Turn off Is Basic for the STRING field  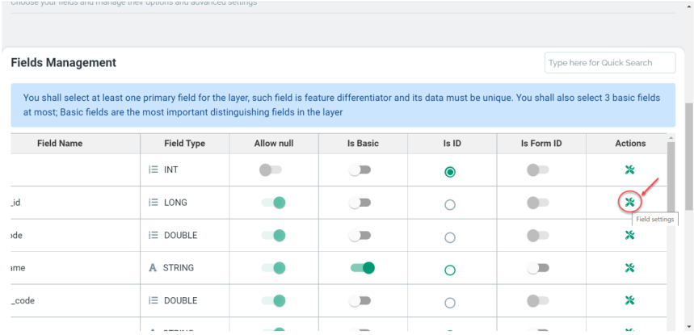click(363, 268)
